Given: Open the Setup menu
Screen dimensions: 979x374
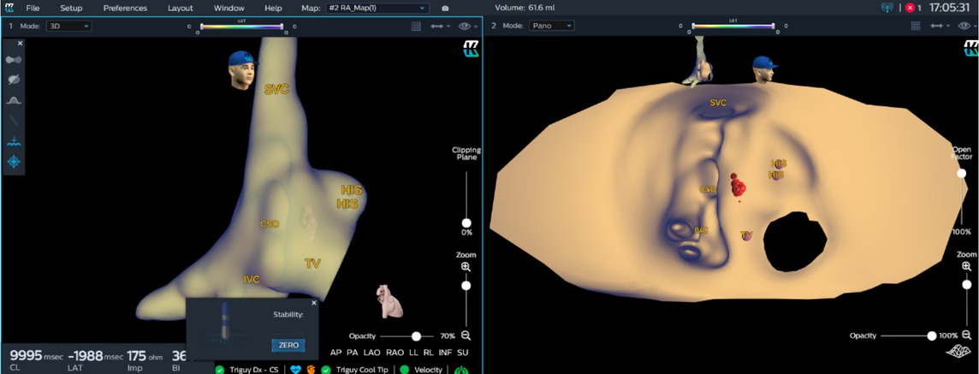Looking at the screenshot, I should pyautogui.click(x=71, y=8).
